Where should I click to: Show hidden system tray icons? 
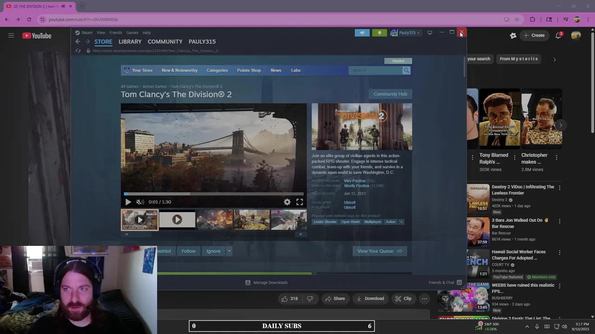(x=527, y=326)
